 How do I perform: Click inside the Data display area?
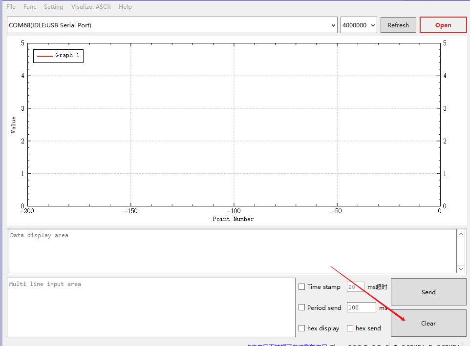point(232,251)
